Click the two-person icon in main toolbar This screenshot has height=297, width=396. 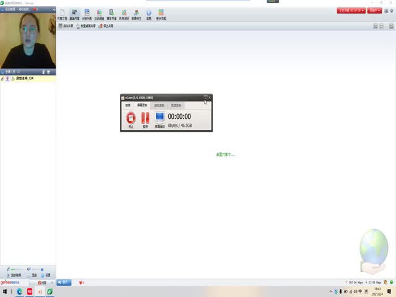click(x=136, y=14)
